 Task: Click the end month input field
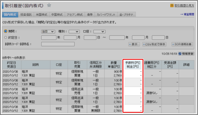click(x=138, y=37)
